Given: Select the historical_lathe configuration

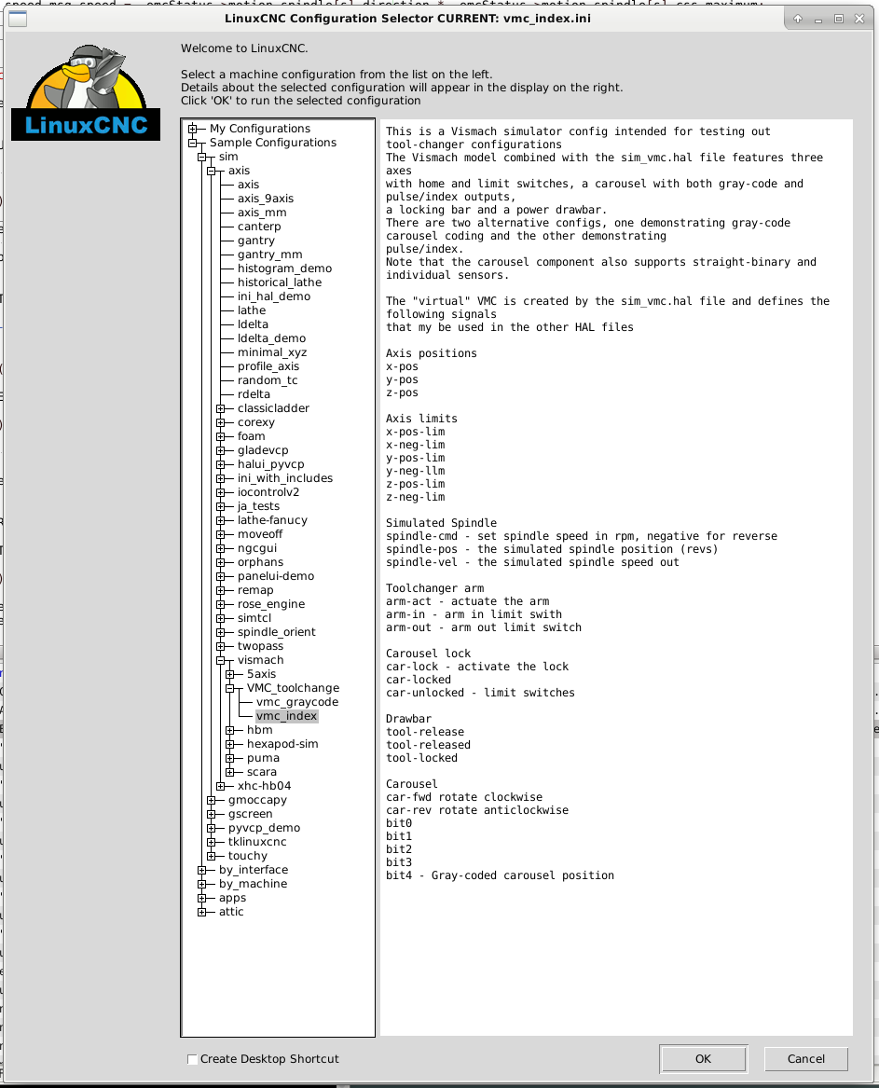Looking at the screenshot, I should coord(279,282).
